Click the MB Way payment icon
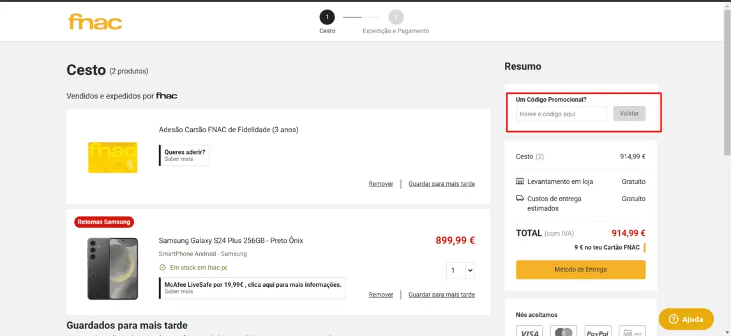 click(x=632, y=332)
